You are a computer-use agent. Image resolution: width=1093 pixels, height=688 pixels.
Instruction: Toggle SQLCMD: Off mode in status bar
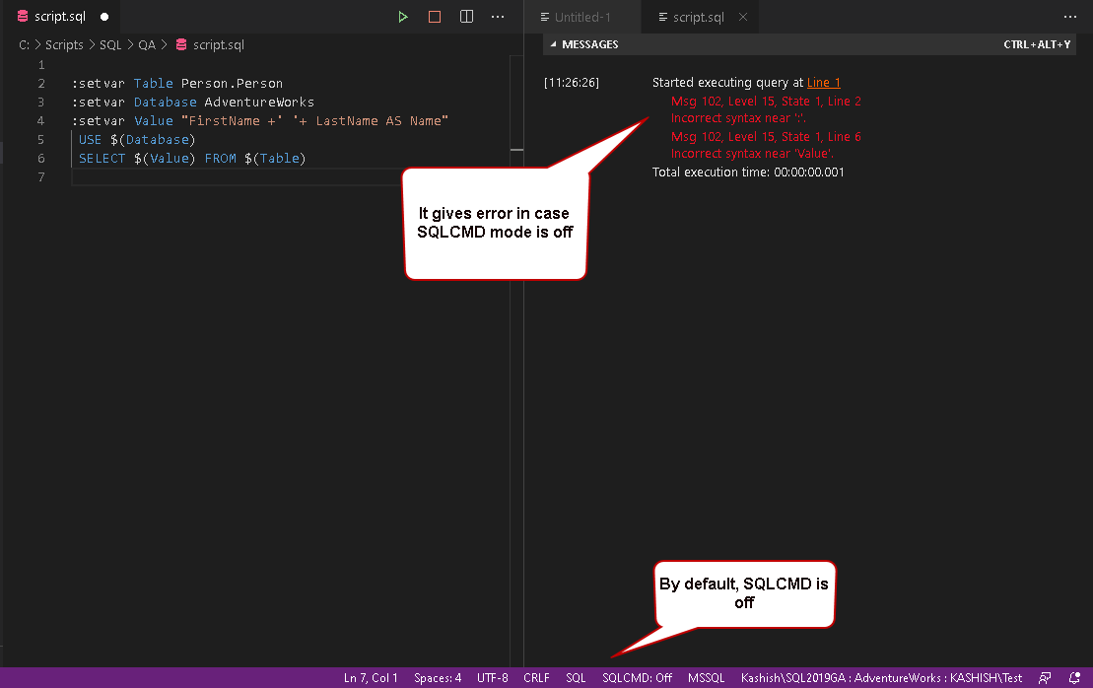[637, 677]
